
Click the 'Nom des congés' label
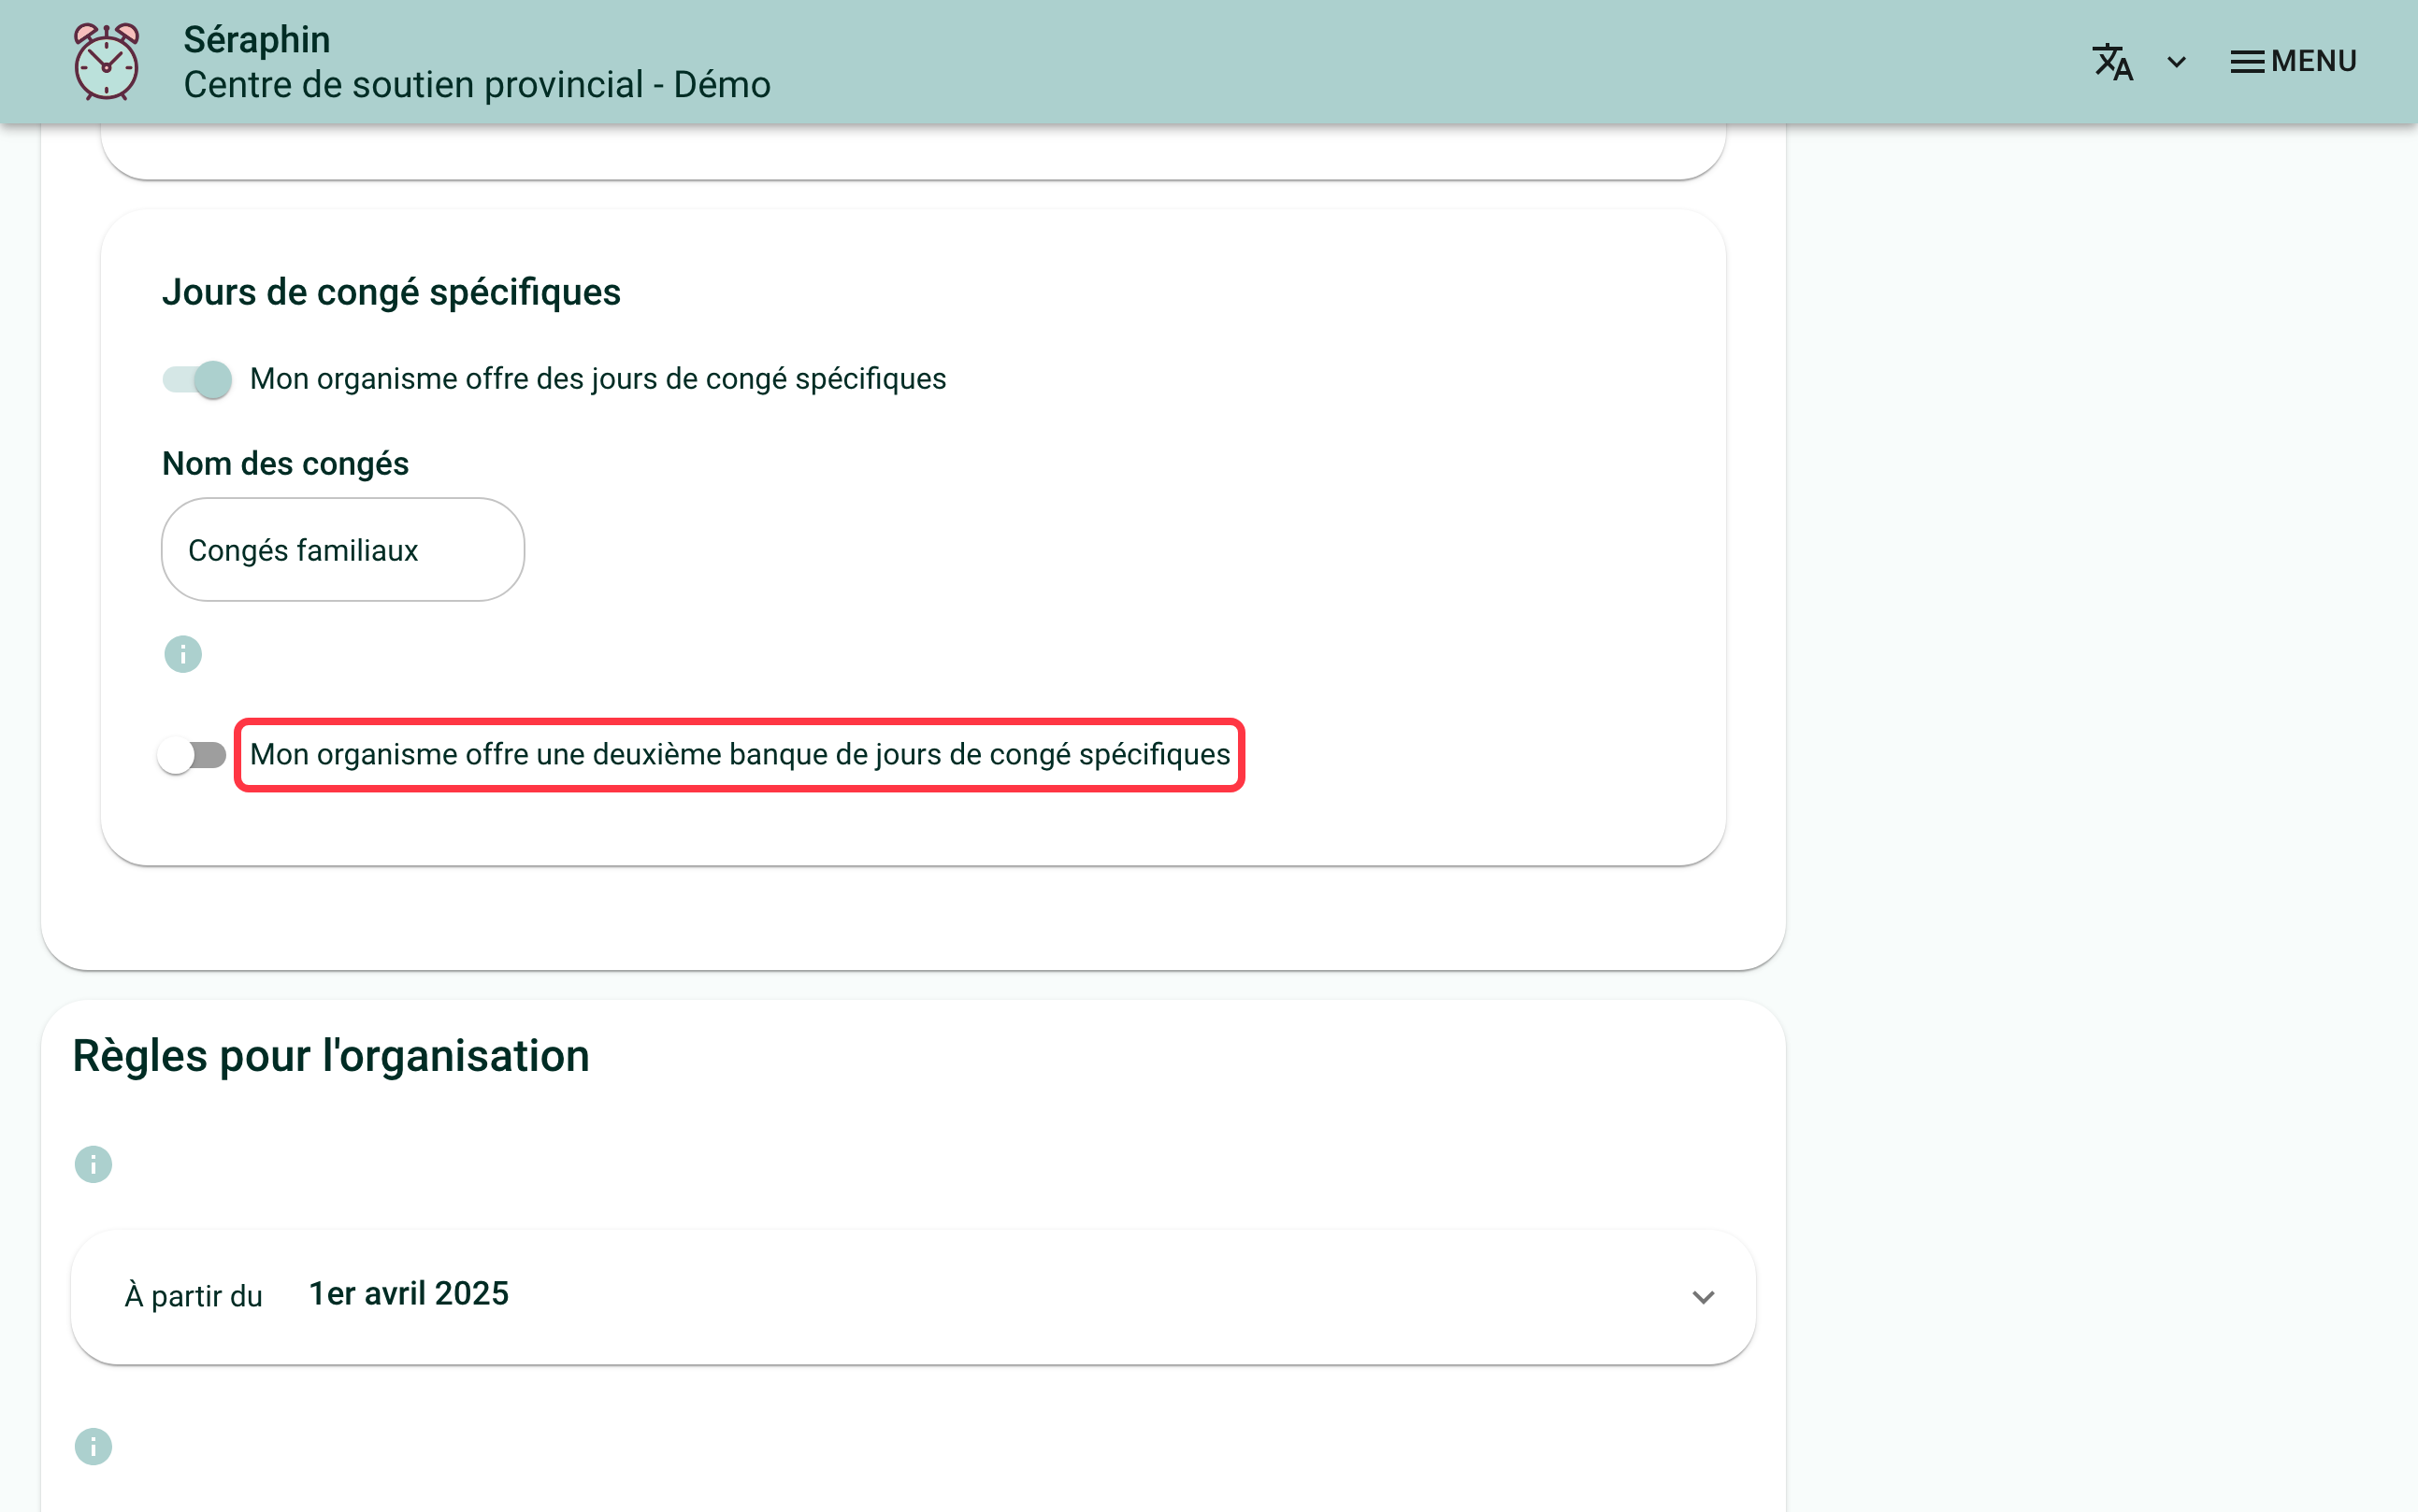pyautogui.click(x=285, y=464)
